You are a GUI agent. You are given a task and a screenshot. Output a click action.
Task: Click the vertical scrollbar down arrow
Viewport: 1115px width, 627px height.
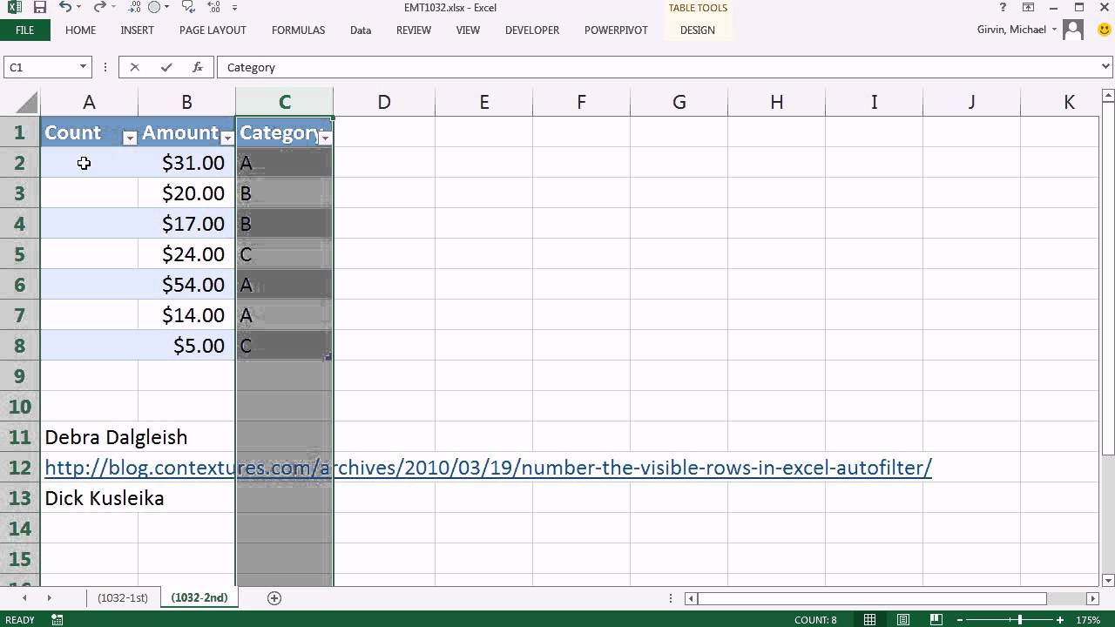(1108, 581)
